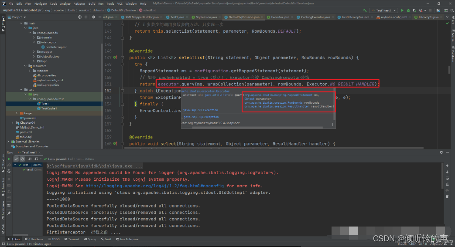Select TestCache1 class in project tree
The image size is (455, 247).
pyautogui.click(x=47, y=108)
